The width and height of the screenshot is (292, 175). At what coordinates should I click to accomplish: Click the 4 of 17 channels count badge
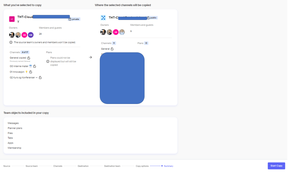25,52
